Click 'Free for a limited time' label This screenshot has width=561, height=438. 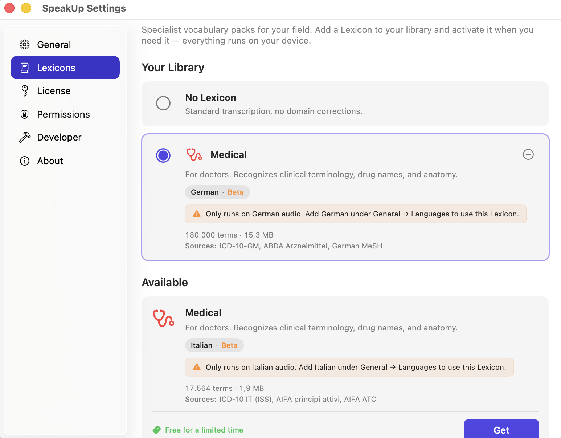(x=204, y=430)
